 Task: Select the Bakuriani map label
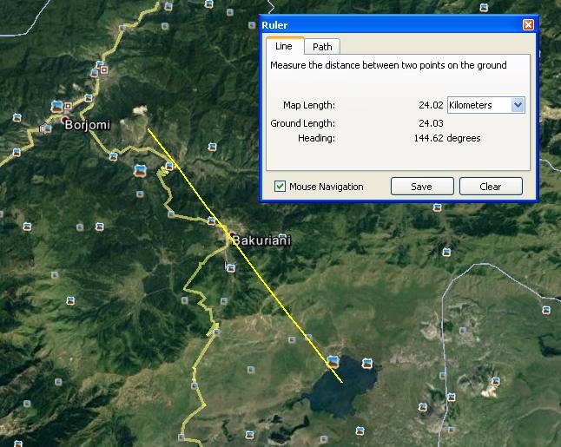tap(261, 240)
